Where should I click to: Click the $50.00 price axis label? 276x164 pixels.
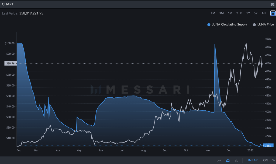click(x=11, y=96)
